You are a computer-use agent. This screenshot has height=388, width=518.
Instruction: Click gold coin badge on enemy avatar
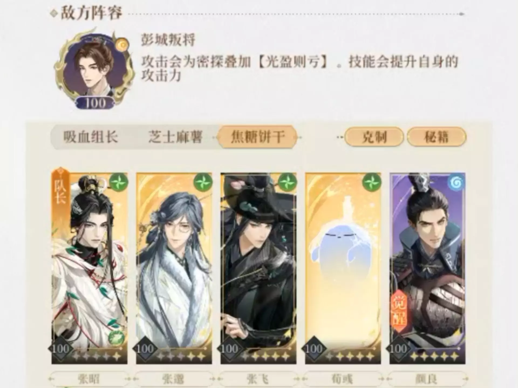121,45
